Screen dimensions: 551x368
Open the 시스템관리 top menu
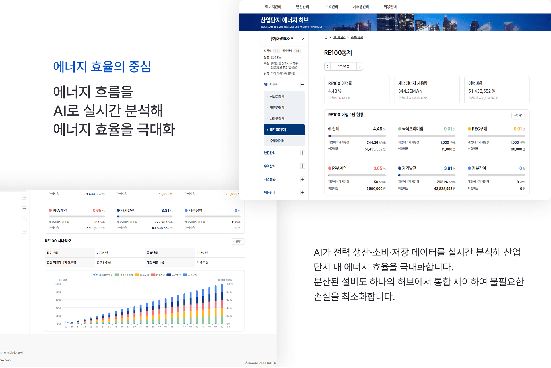[x=361, y=7]
